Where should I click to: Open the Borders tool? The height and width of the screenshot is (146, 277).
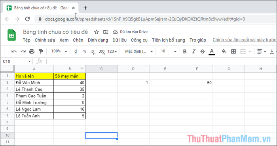[x=233, y=51]
